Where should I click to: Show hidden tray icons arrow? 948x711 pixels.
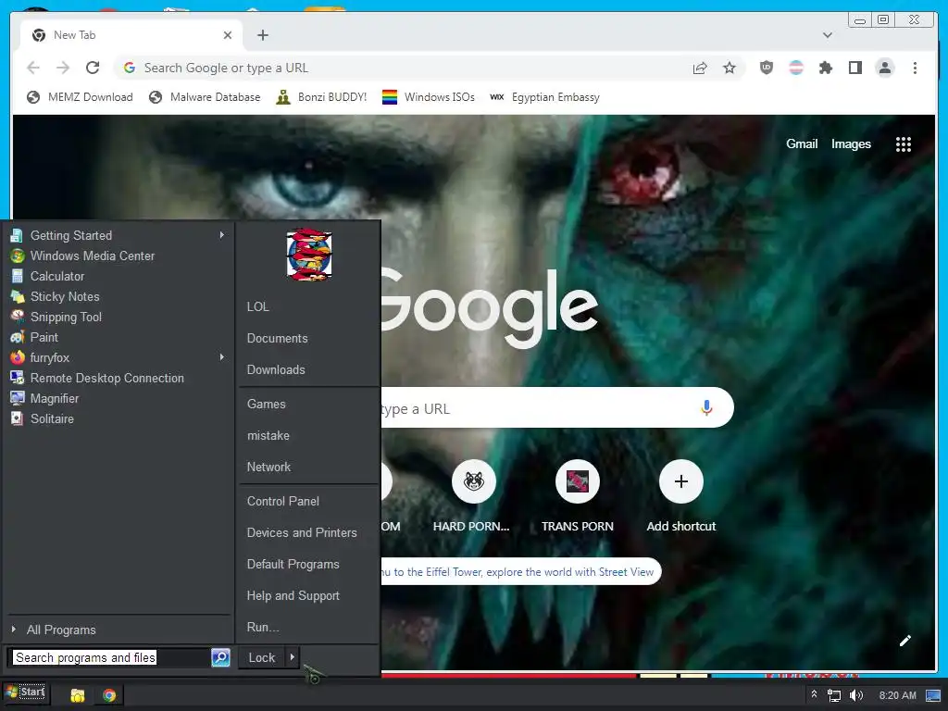click(x=814, y=694)
